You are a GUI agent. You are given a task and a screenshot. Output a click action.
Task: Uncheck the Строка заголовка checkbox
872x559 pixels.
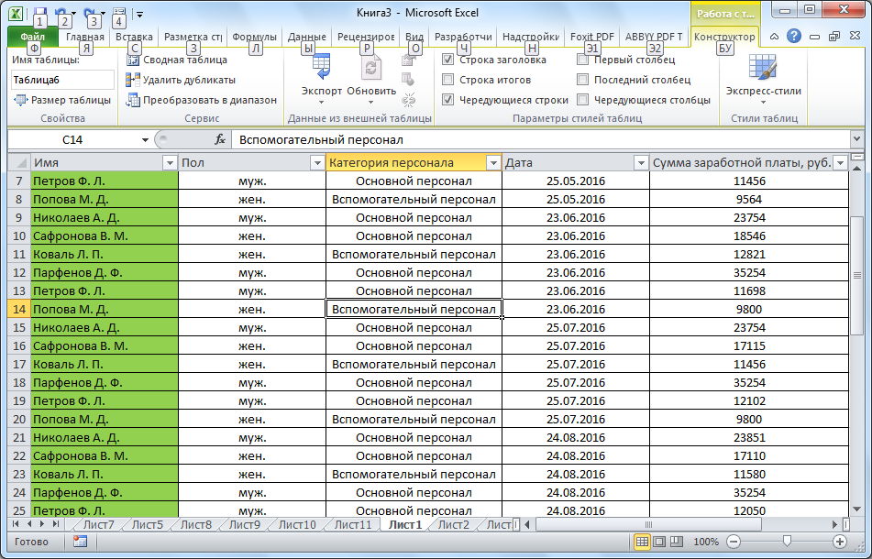click(447, 60)
